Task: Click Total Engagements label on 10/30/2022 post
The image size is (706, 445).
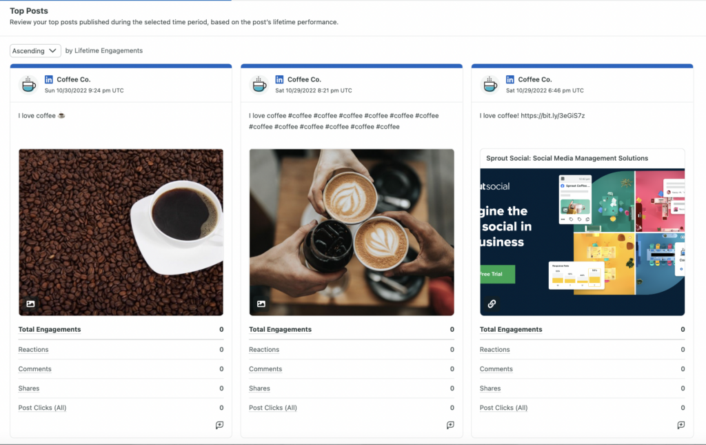Action: click(x=50, y=329)
